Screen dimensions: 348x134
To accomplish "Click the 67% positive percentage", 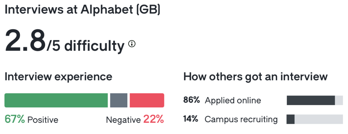I will coord(15,120).
